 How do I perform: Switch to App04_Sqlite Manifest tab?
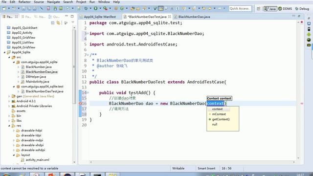coord(100,17)
